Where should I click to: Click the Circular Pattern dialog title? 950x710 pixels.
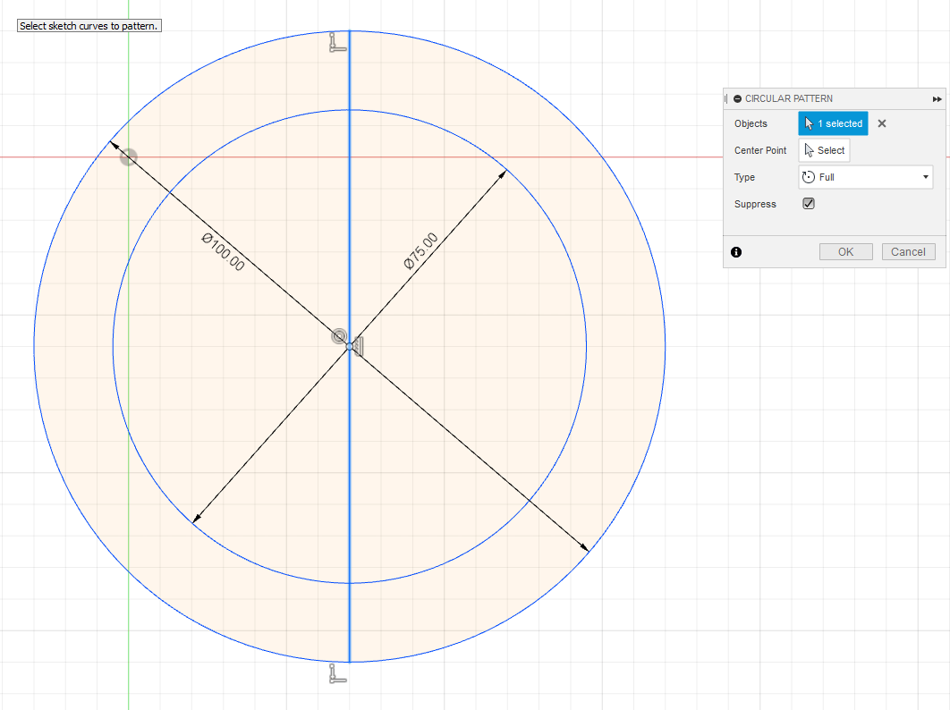788,98
